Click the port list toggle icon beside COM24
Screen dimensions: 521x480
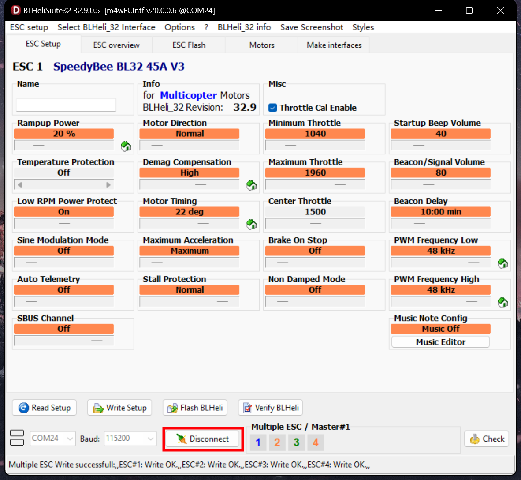pyautogui.click(x=17, y=438)
